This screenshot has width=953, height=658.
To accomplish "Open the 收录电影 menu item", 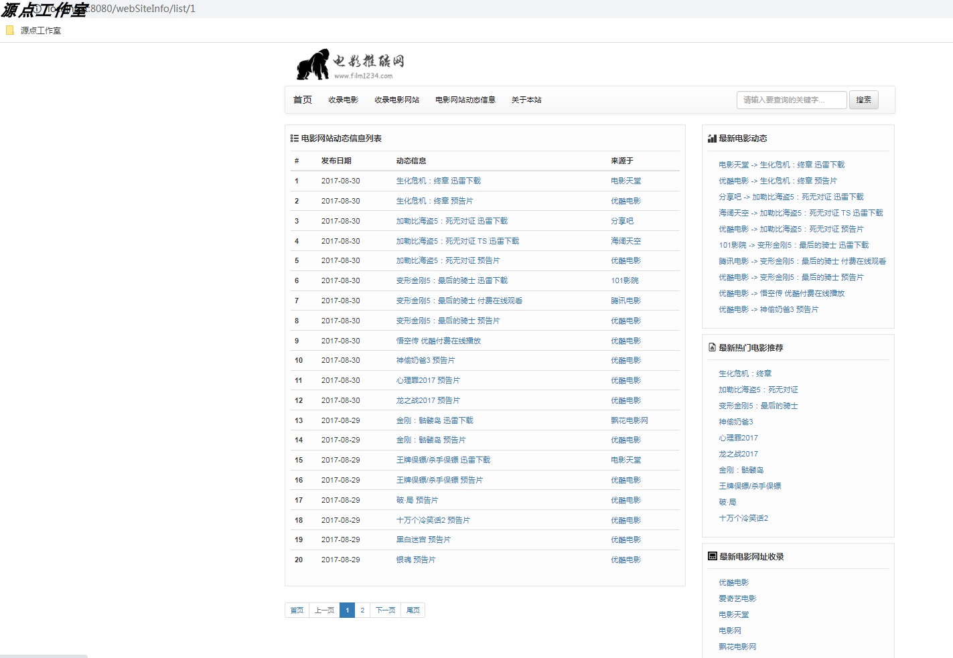I will point(343,99).
